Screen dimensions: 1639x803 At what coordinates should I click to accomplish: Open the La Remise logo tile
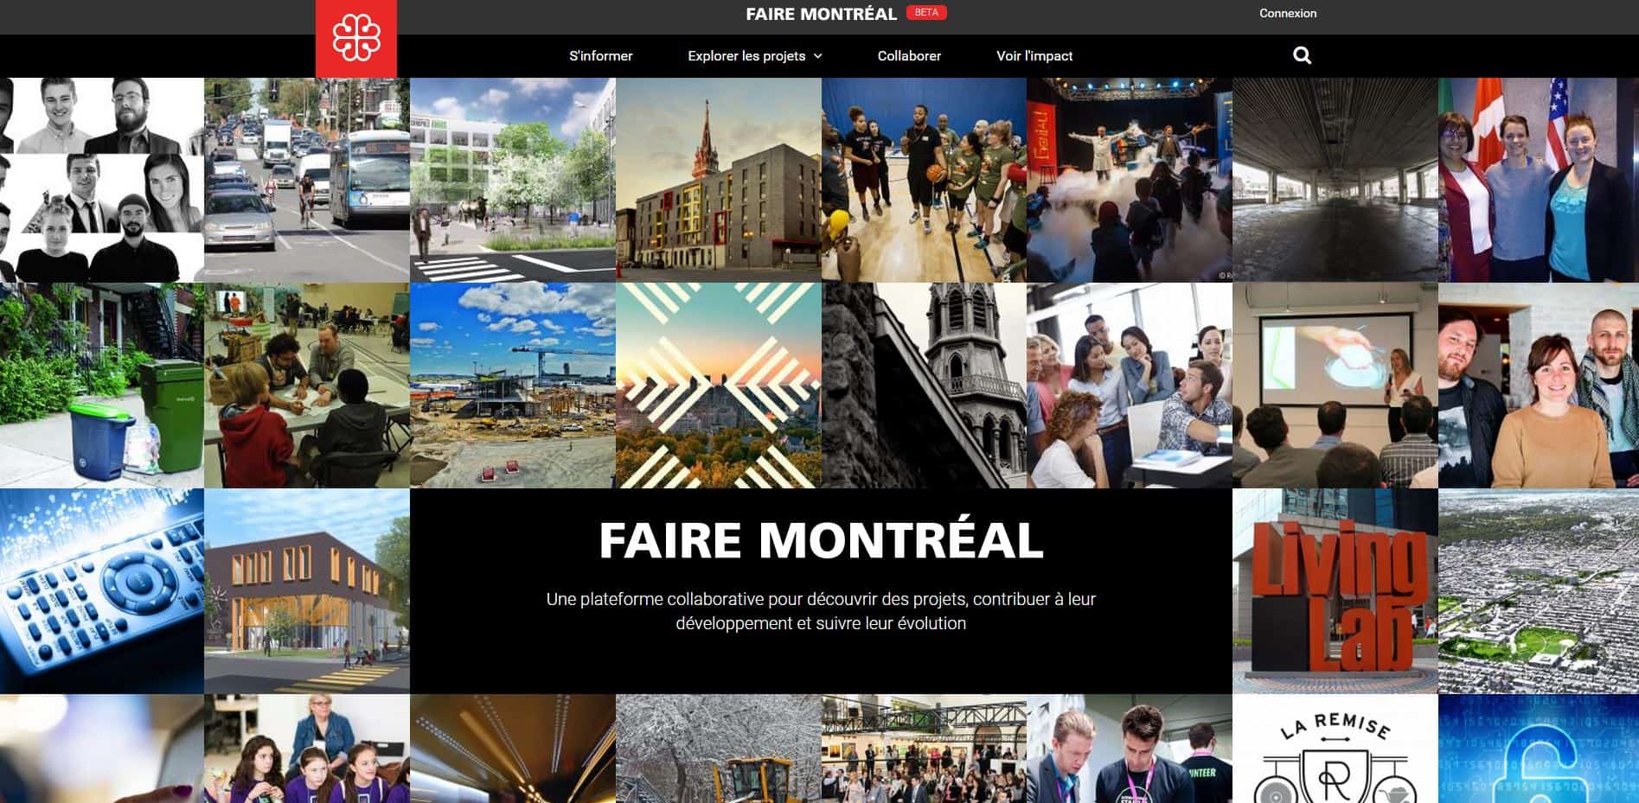1335,749
